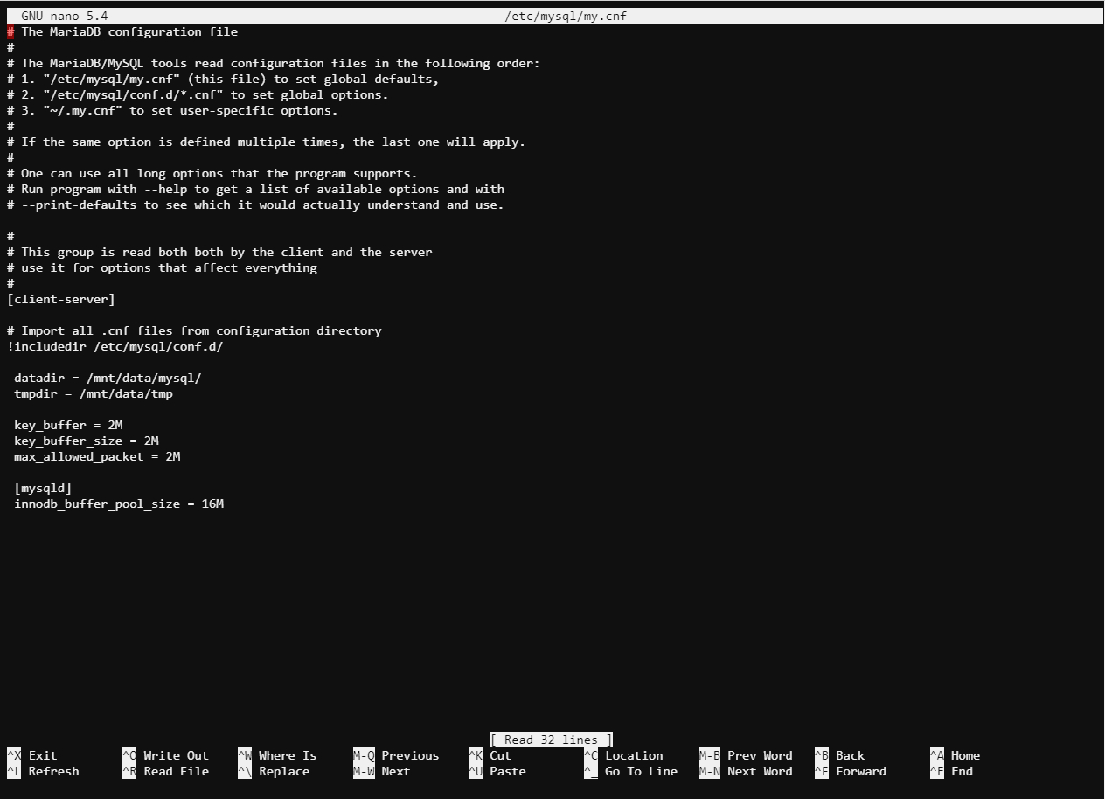Click the ^X Exit shortcut

click(x=32, y=755)
